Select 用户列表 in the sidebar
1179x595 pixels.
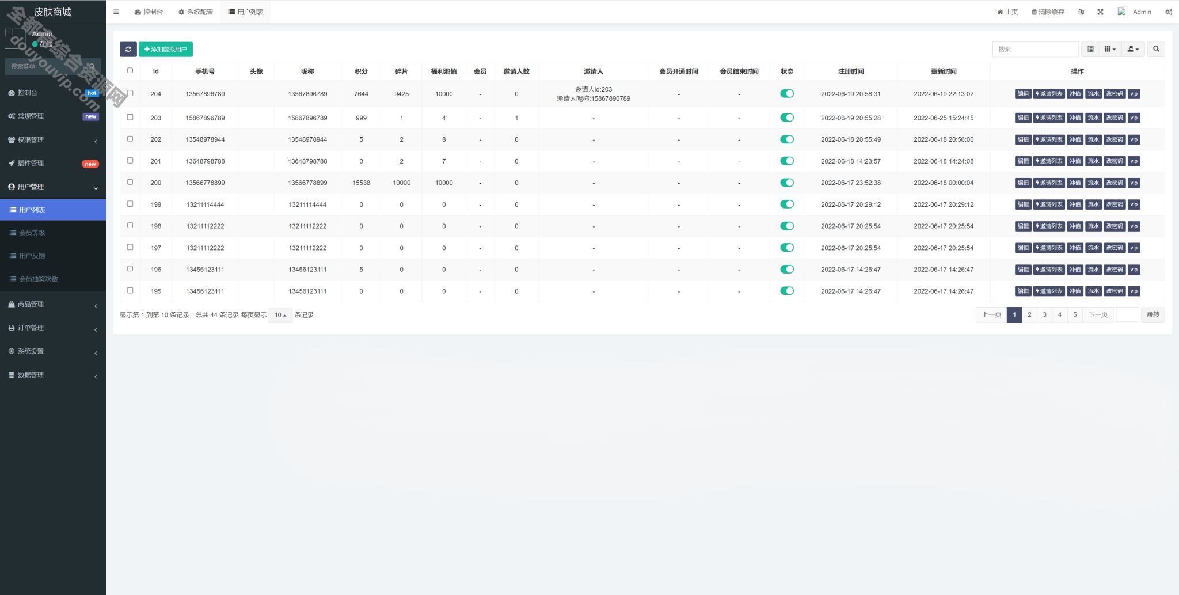click(53, 210)
